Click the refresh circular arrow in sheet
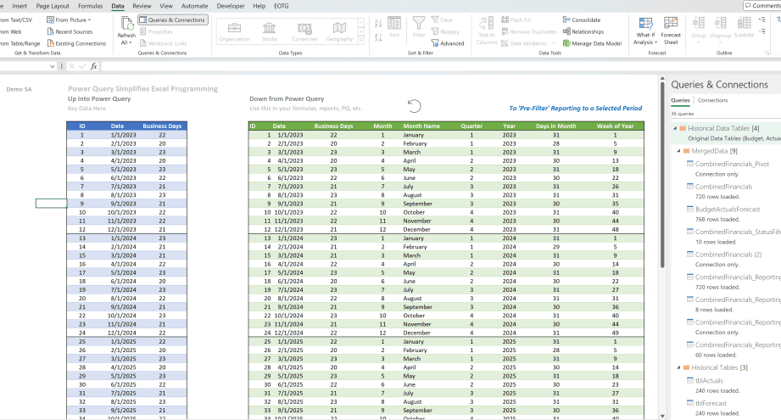The width and height of the screenshot is (781, 420). coord(414,105)
